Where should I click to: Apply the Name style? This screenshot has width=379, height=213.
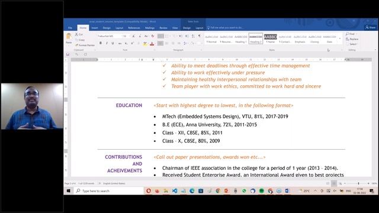tap(270, 39)
